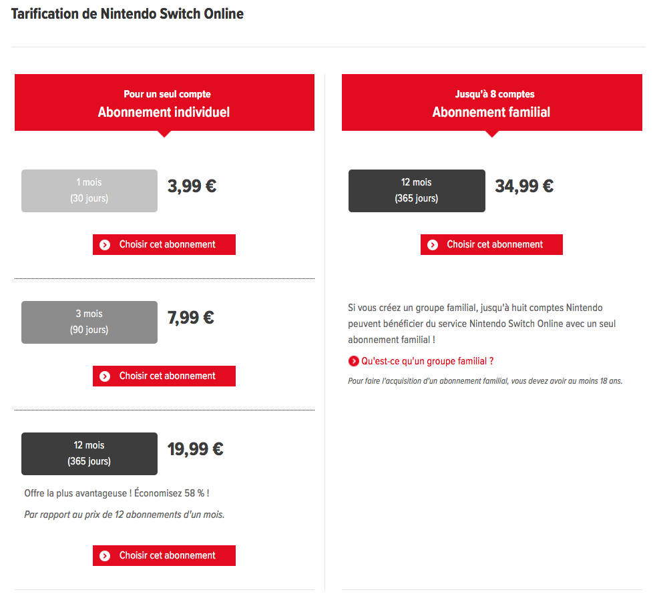Screen dimensions: 657x598
Task: Click the dark 12 mois box under Abonnement familial
Action: pyautogui.click(x=417, y=191)
